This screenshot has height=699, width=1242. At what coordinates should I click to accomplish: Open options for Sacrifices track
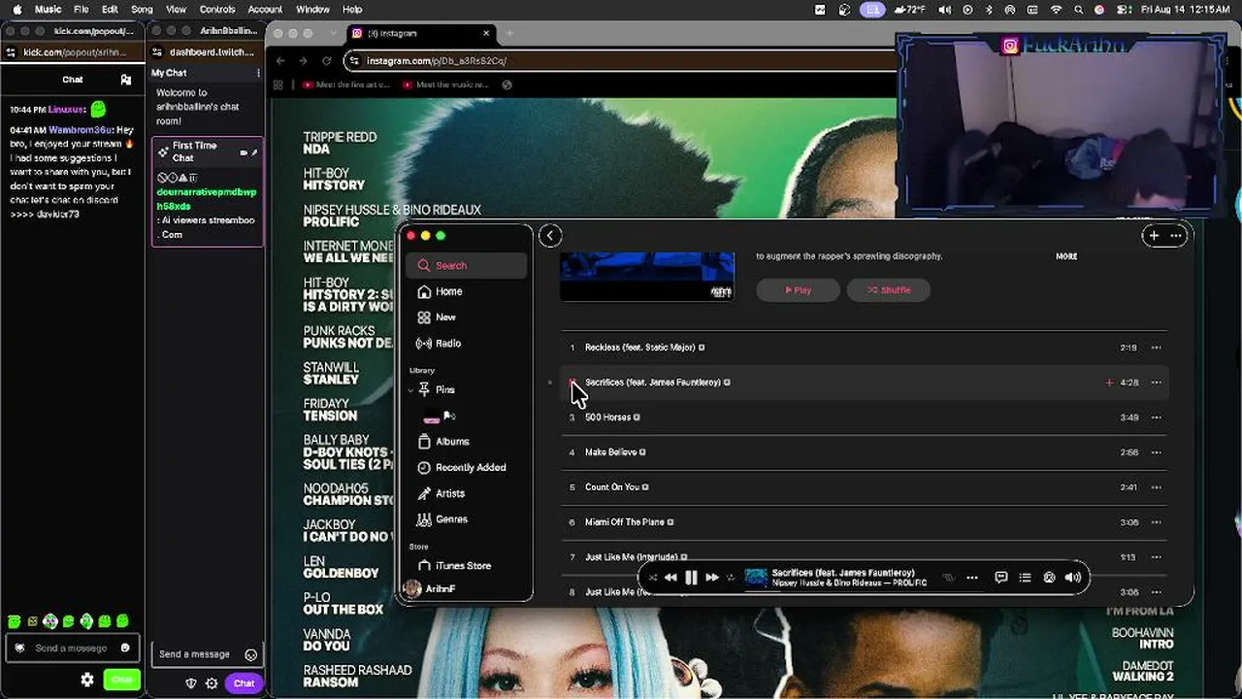(x=1156, y=383)
